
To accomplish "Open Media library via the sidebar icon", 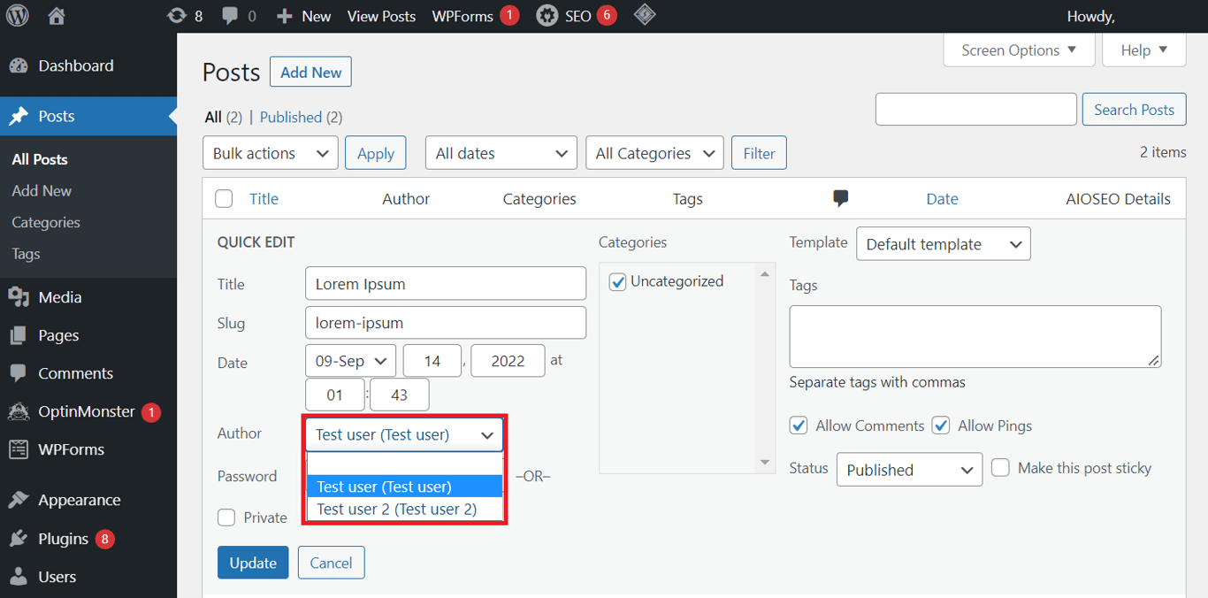I will pyautogui.click(x=19, y=296).
